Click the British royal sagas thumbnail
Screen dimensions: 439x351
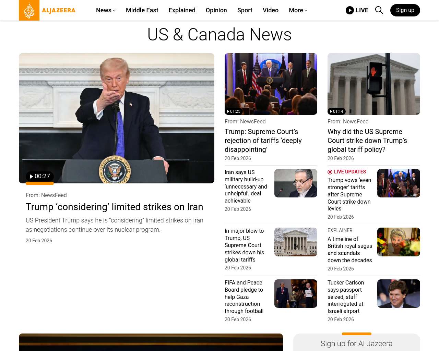tap(399, 242)
